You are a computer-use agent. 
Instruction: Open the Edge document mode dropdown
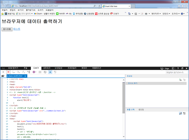[x=165, y=68]
